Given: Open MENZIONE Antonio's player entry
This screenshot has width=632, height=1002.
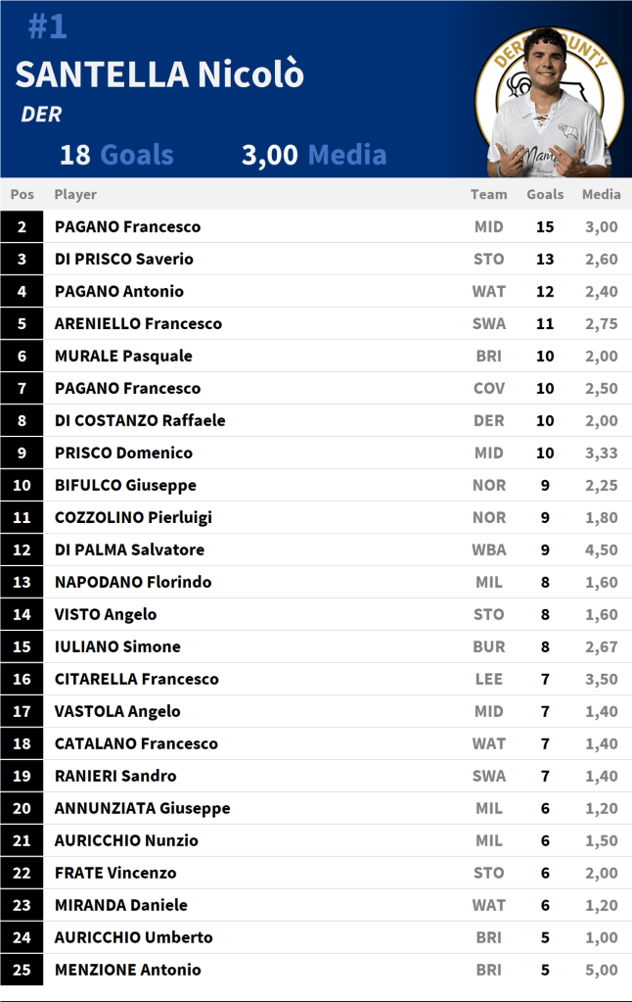Looking at the screenshot, I should point(127,970).
